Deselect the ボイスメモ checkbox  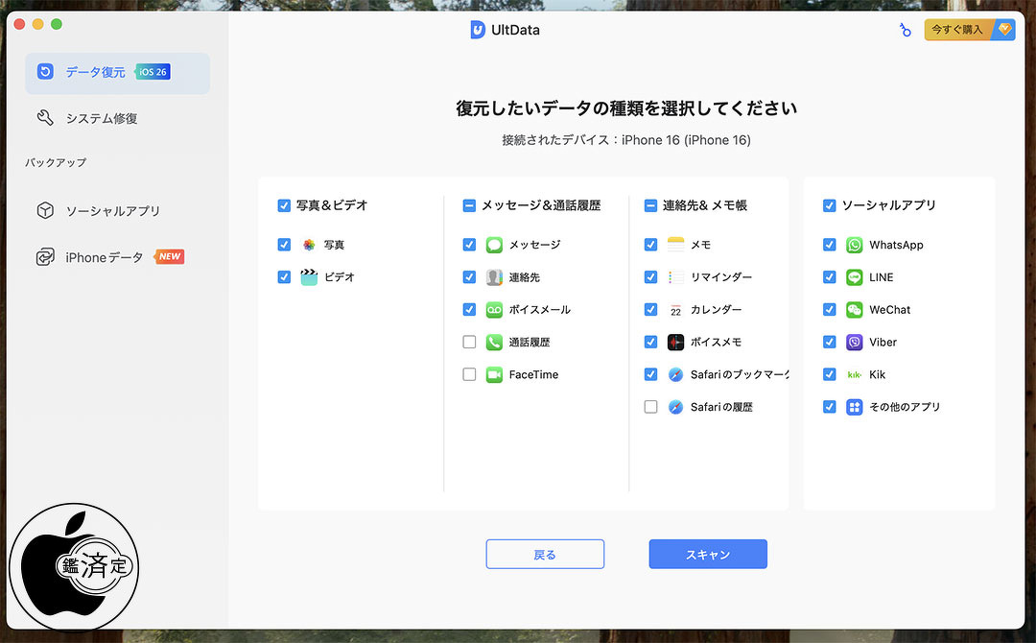pos(650,342)
